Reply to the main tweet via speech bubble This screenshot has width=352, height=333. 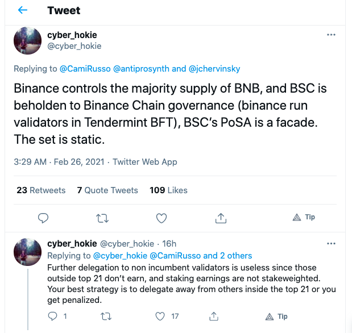coord(43,218)
